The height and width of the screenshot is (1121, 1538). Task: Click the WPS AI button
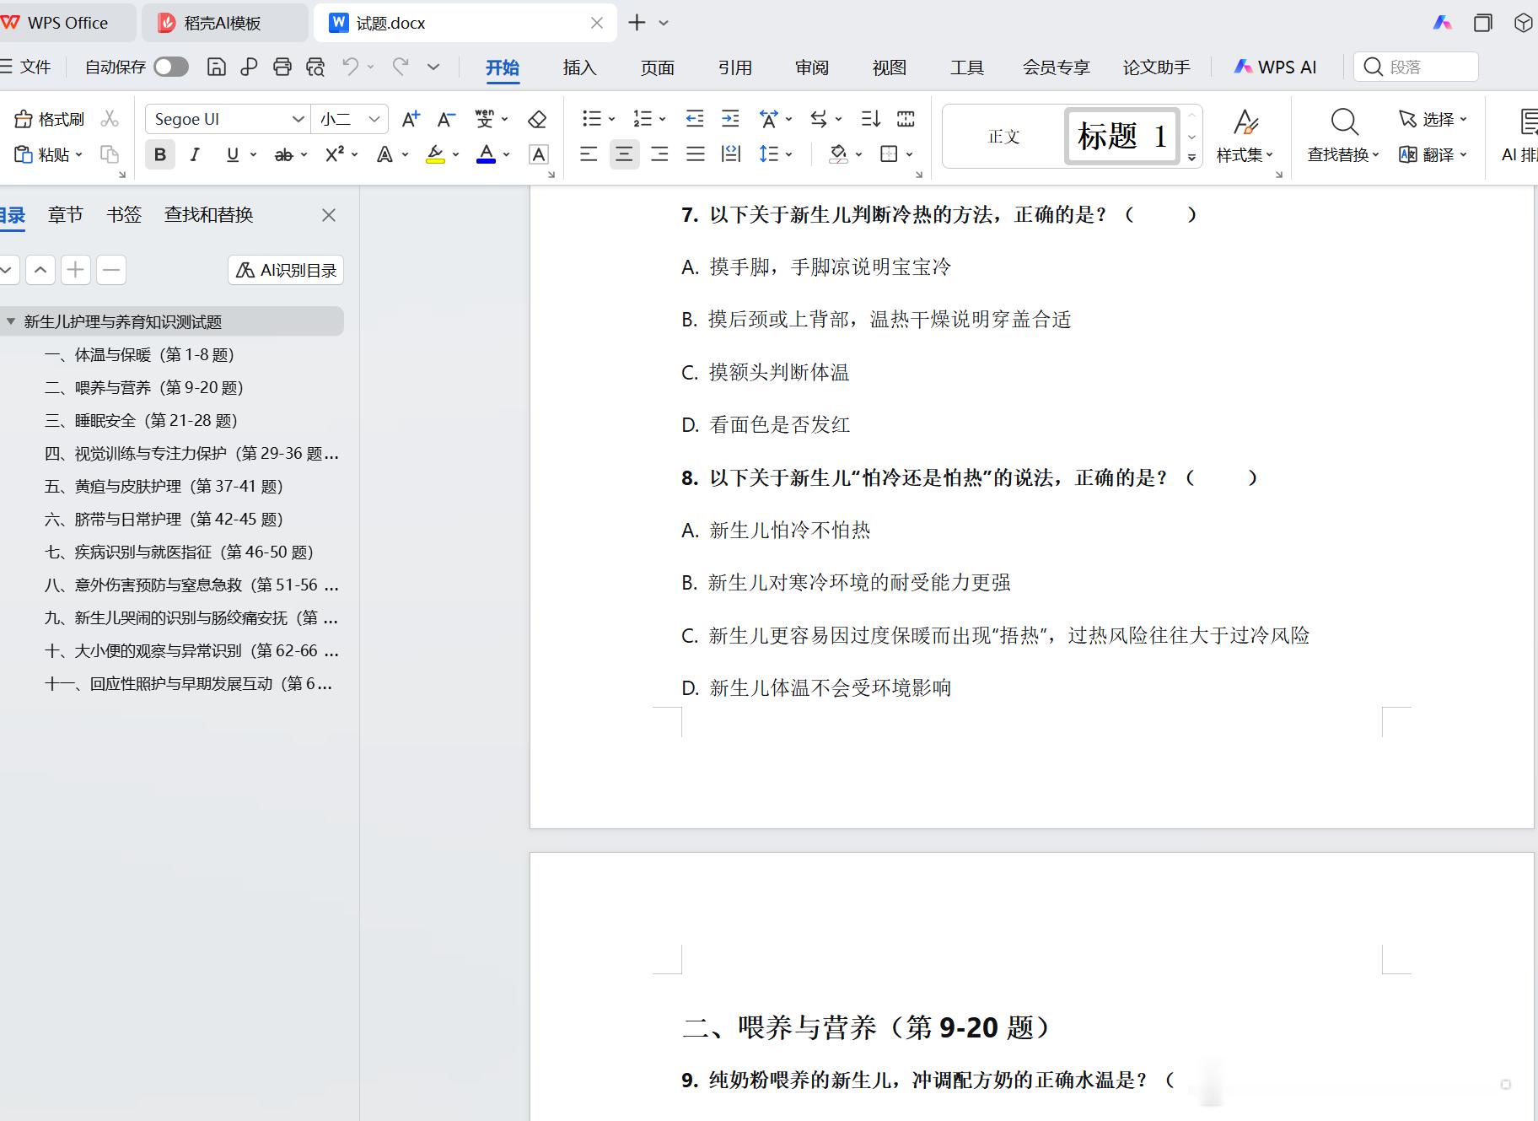pos(1275,67)
